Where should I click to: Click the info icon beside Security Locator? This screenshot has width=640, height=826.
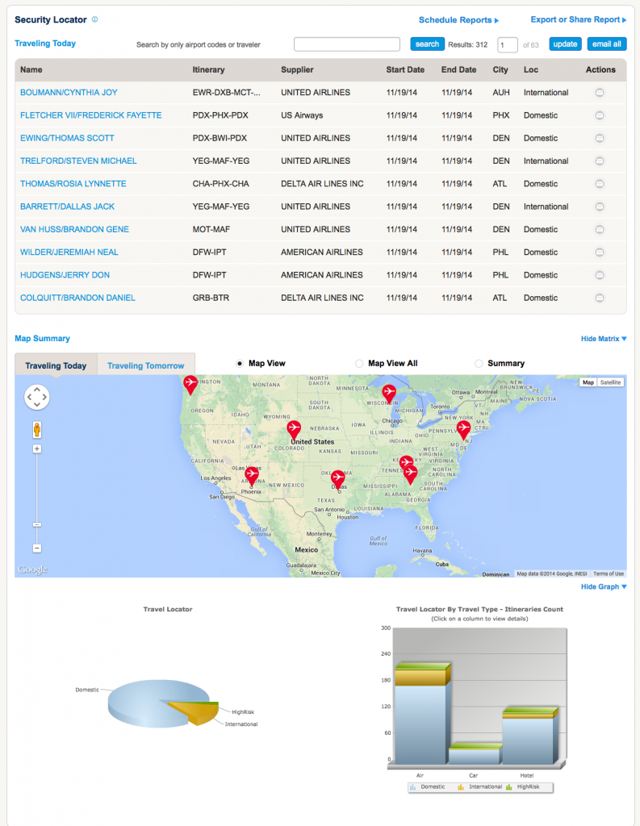95,19
